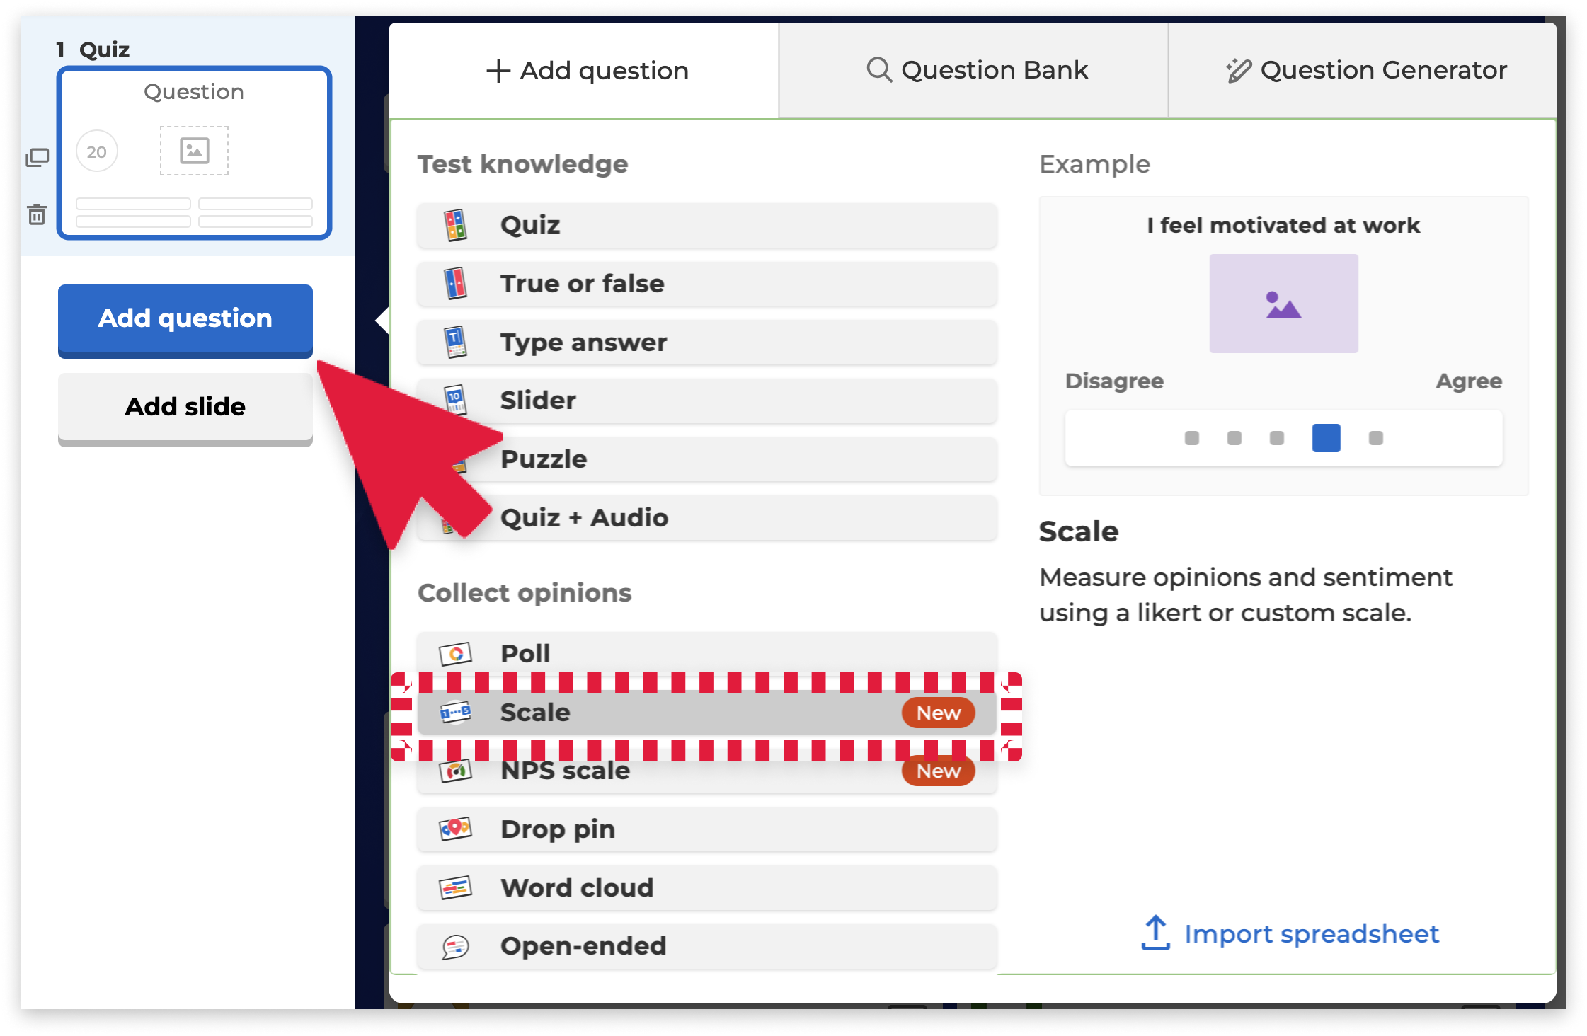
Task: Click the Add slide button
Action: point(185,408)
